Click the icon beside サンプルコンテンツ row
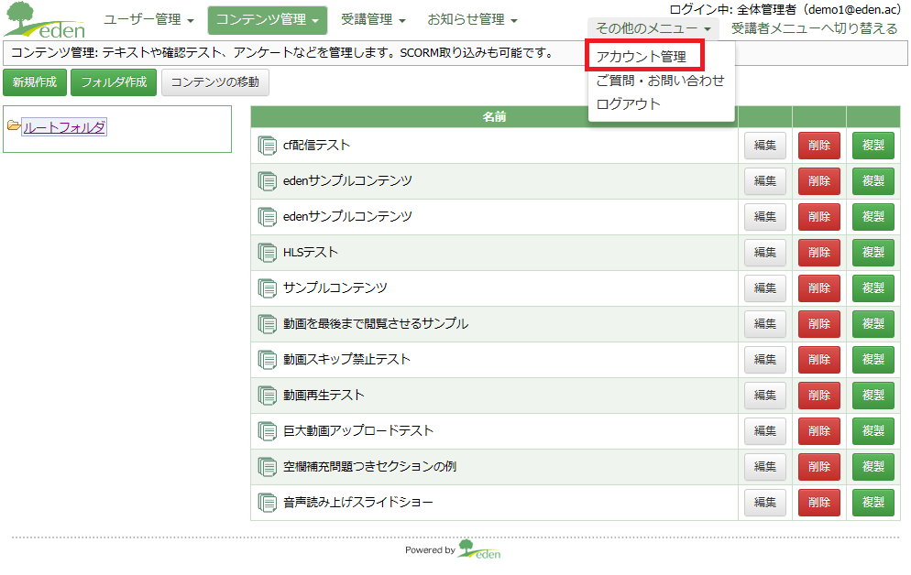This screenshot has height=575, width=911. click(268, 287)
